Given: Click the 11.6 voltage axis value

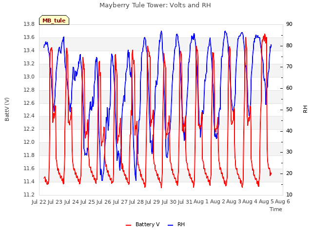Looking at the screenshot, I should [x=29, y=169].
